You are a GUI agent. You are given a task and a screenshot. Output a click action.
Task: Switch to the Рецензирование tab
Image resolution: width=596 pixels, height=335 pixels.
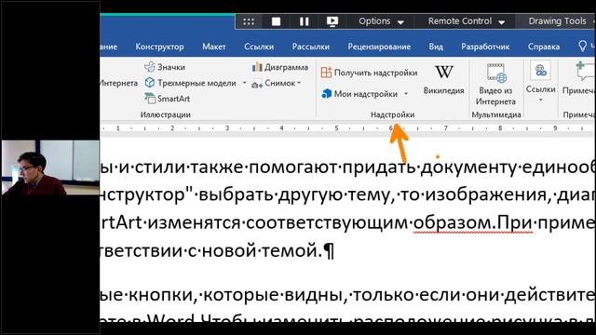[x=379, y=47]
